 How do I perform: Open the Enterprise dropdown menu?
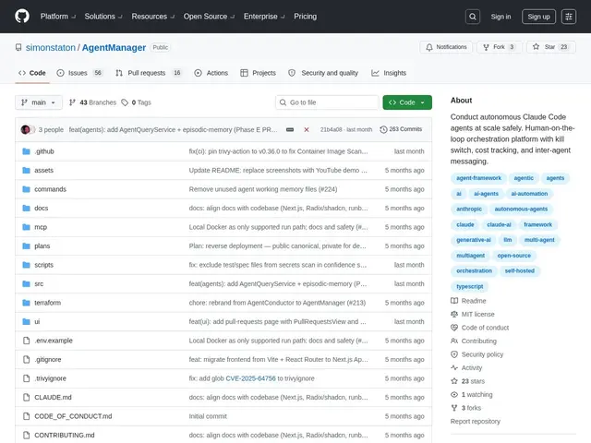coord(264,17)
